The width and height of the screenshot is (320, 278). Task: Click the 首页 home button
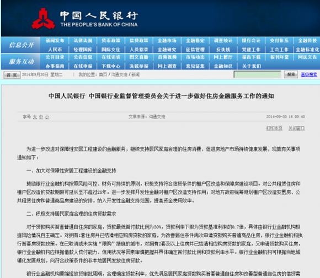pyautogui.click(x=12, y=75)
